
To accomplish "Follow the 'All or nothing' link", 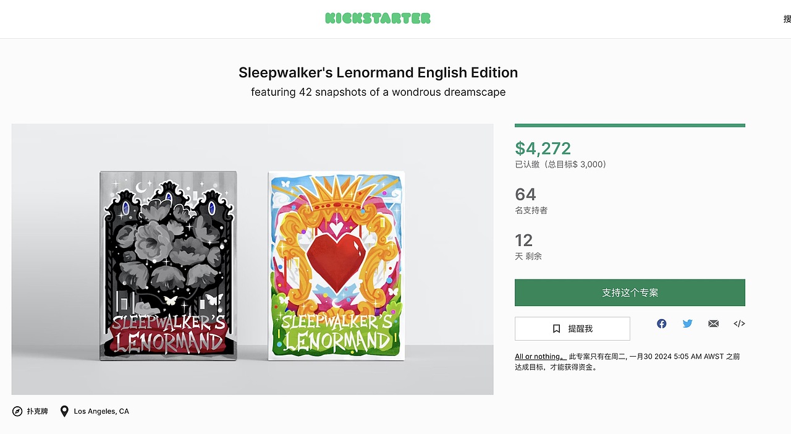I will click(540, 357).
